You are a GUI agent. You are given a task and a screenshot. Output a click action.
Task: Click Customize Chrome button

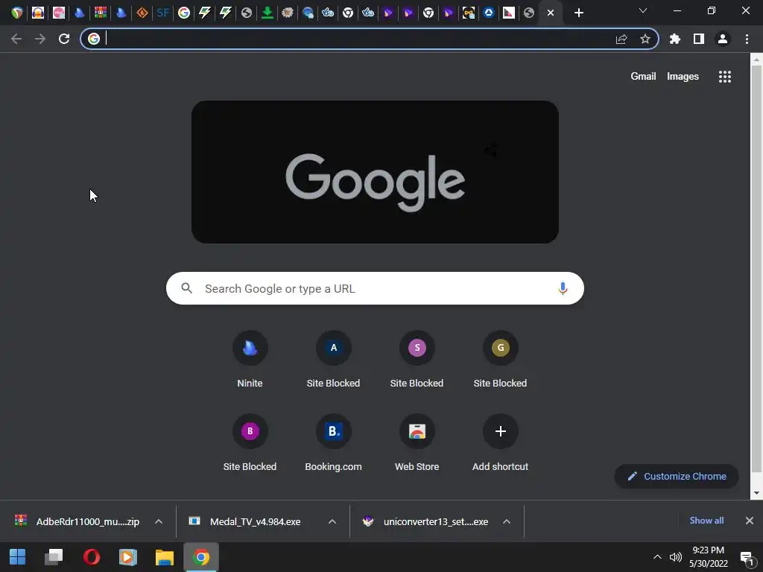pyautogui.click(x=677, y=476)
